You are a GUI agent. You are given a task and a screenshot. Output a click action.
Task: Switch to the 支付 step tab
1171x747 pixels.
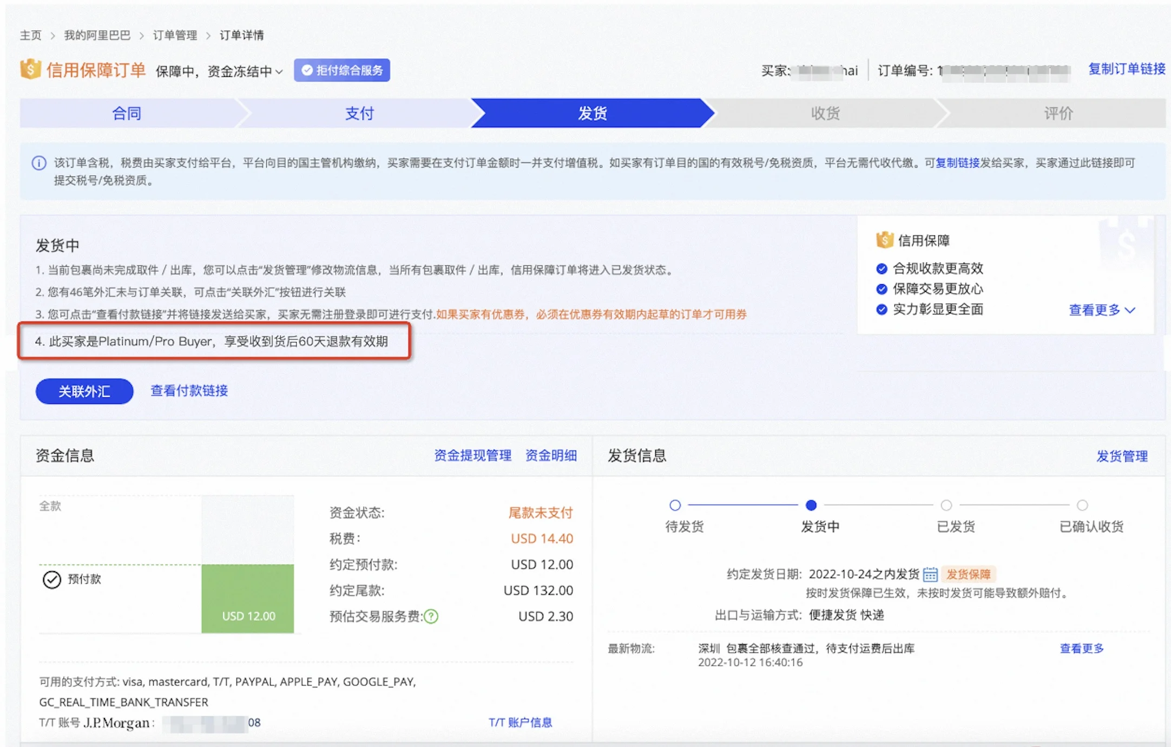[359, 113]
